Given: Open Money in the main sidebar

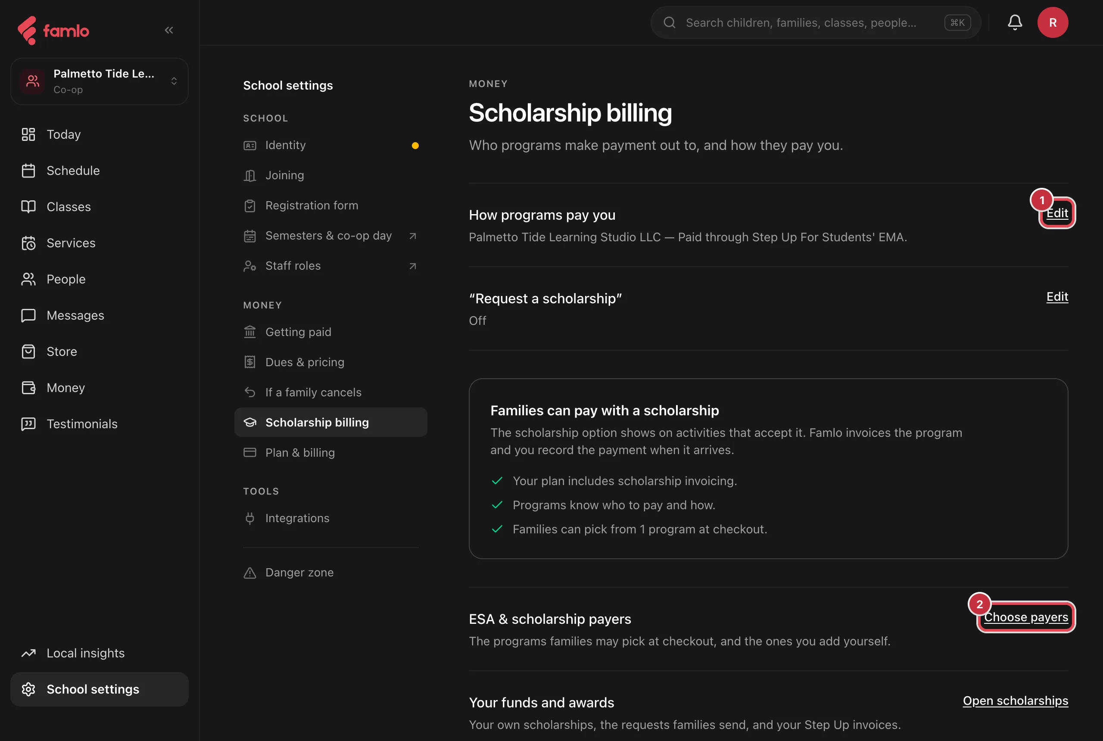Looking at the screenshot, I should point(99,387).
